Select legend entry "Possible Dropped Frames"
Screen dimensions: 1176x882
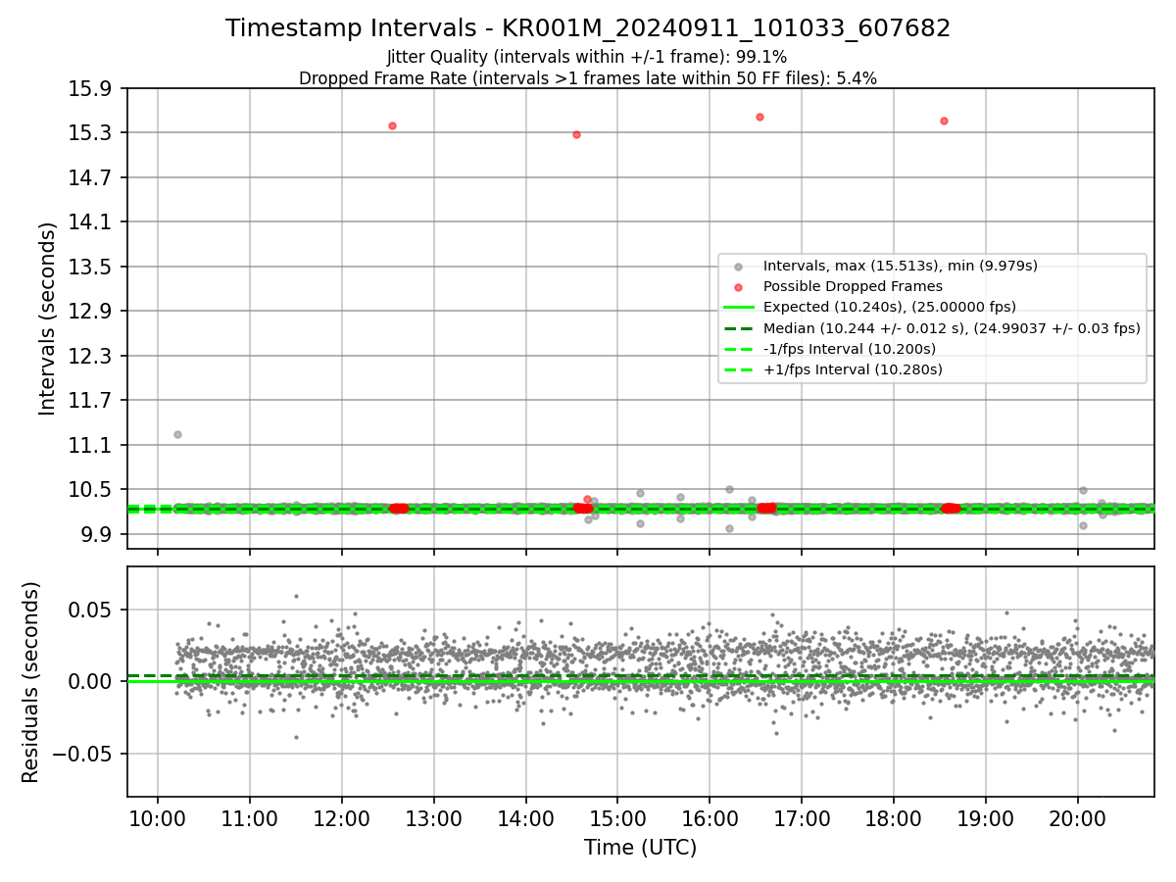(853, 286)
